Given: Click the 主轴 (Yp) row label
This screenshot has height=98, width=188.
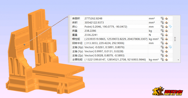Looking at the screenshot, I should 77,51.
